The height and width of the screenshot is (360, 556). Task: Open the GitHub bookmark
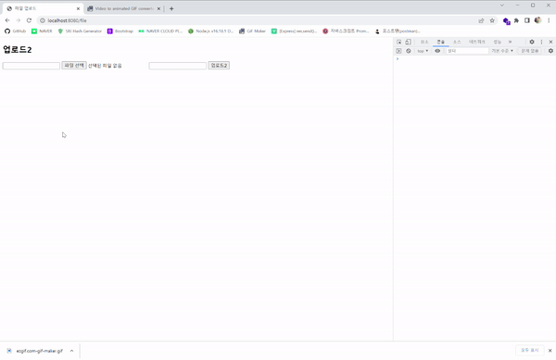point(15,31)
